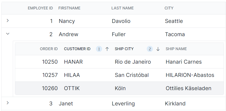Viewport: 226px width, 111px height.
Task: Sort by the Ship Name column header
Action: click(176, 49)
